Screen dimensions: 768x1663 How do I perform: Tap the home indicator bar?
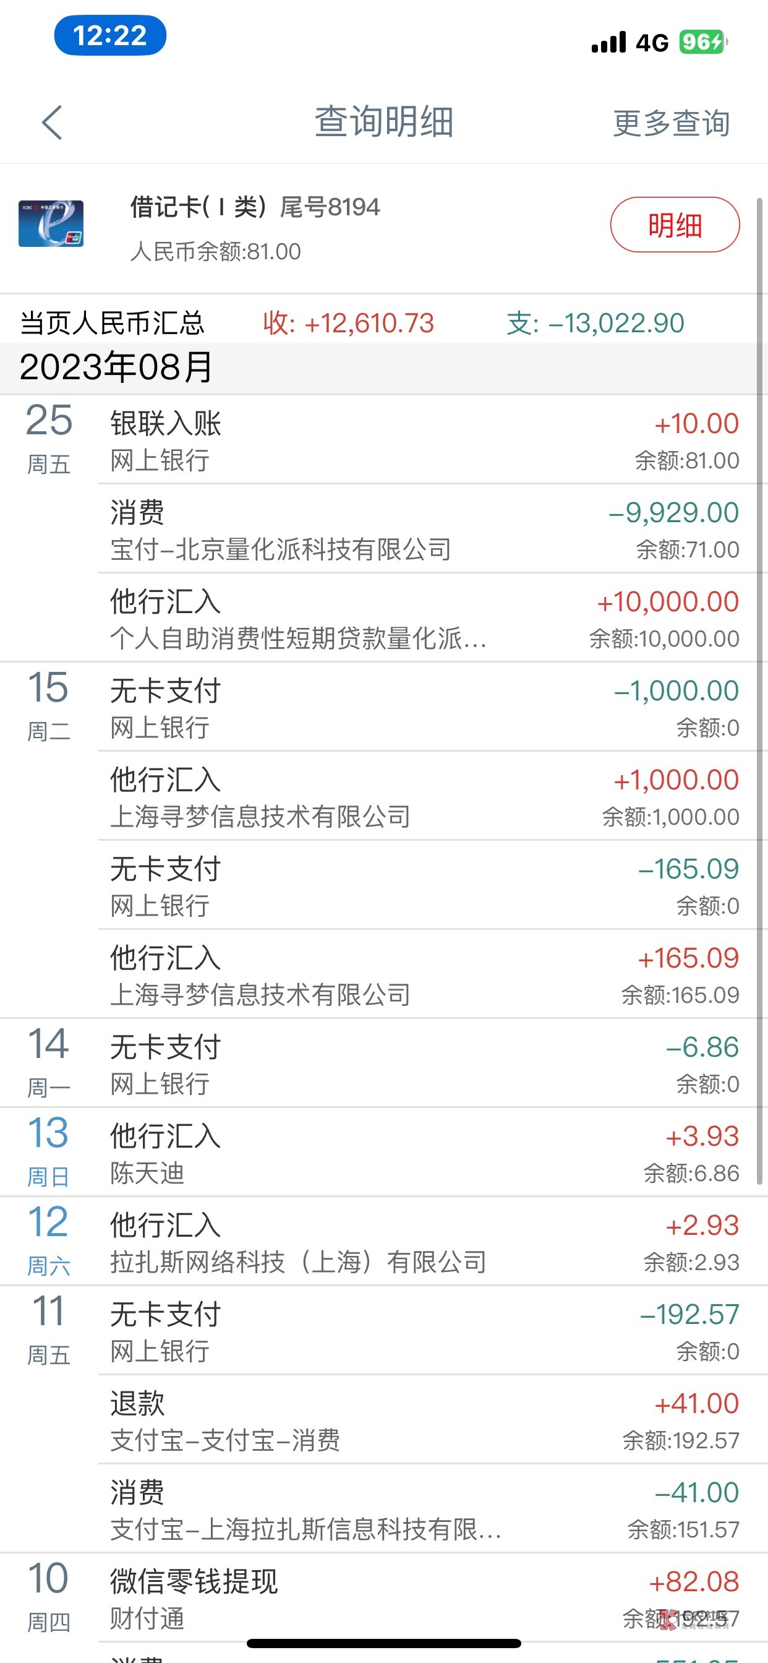point(384,1643)
